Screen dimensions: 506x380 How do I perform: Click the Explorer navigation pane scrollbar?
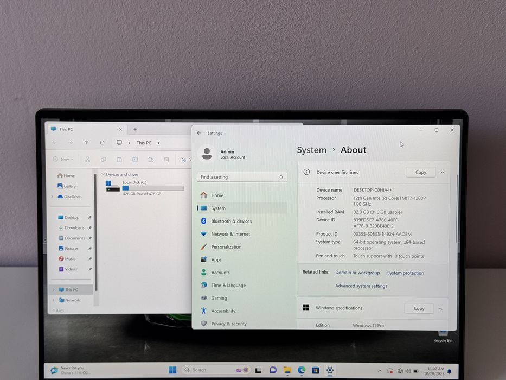pyautogui.click(x=95, y=233)
